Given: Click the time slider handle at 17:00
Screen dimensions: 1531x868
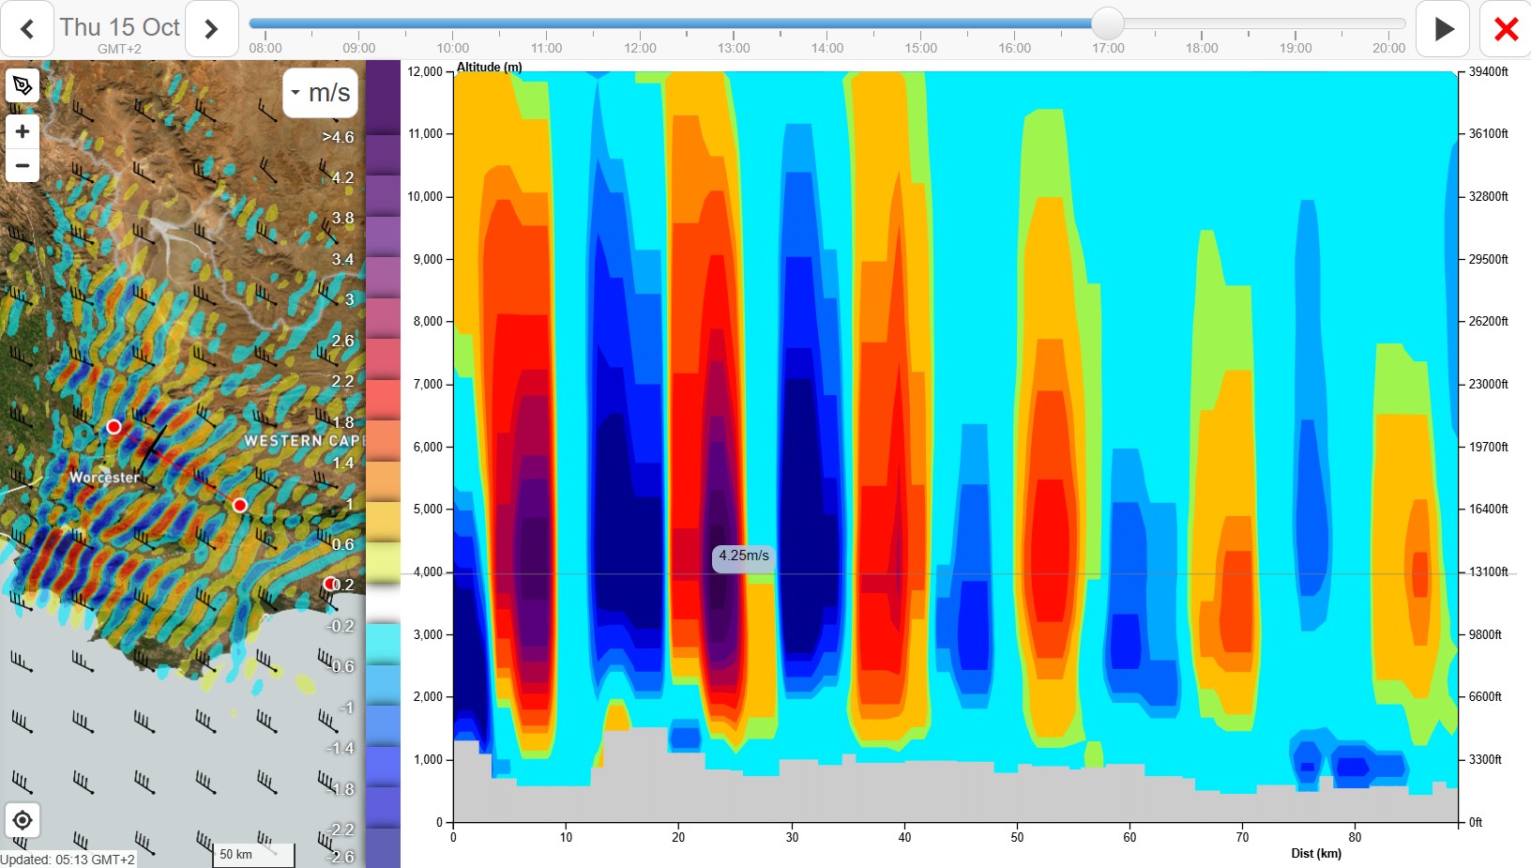Looking at the screenshot, I should [x=1108, y=23].
